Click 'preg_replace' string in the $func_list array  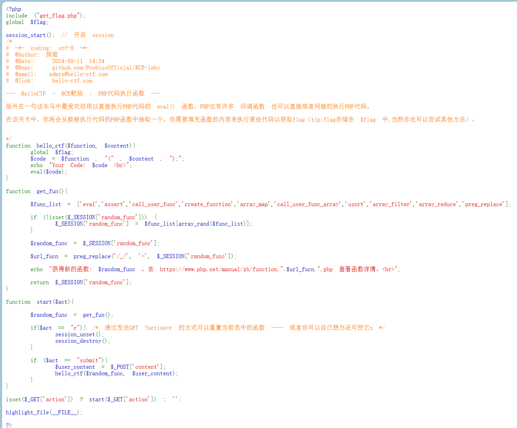(484, 204)
